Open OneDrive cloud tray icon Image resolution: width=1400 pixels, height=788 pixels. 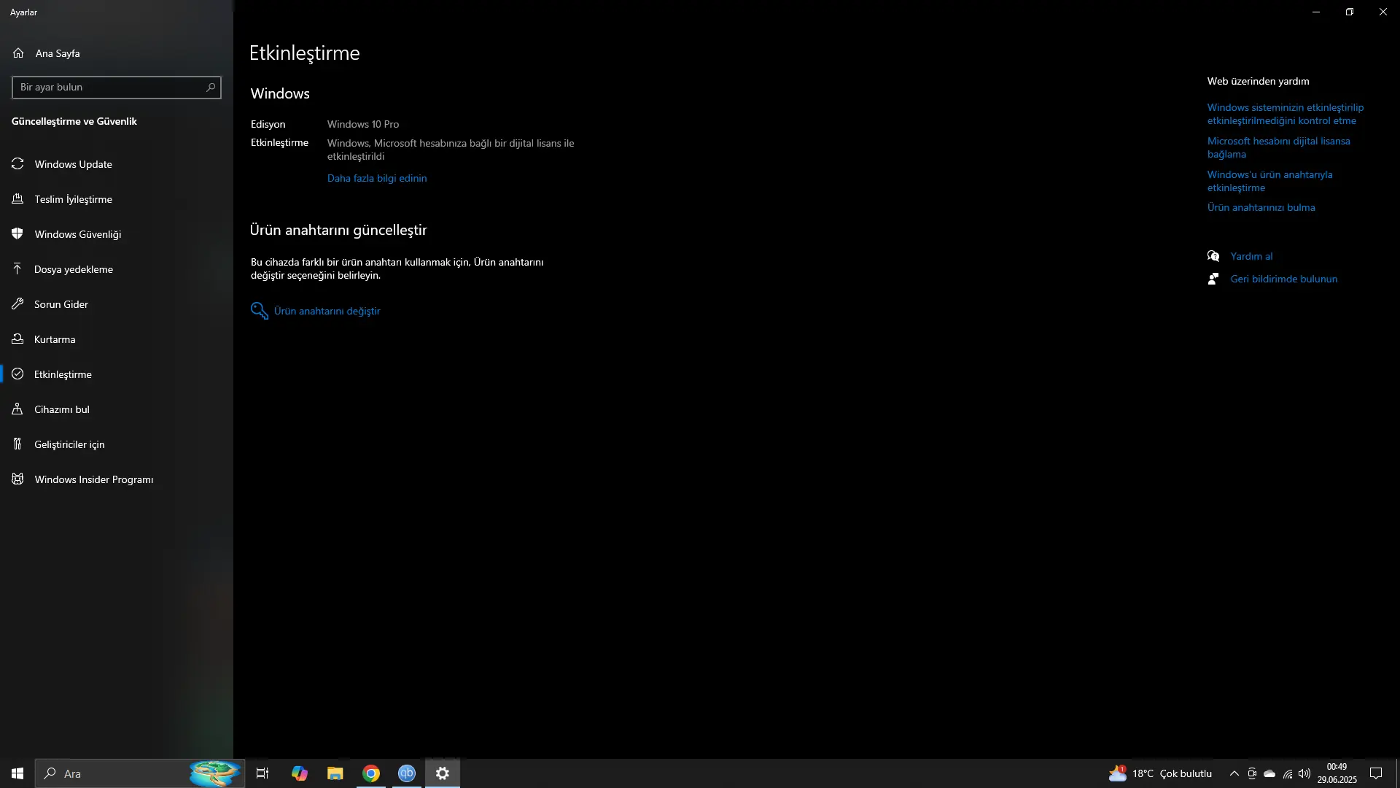pyautogui.click(x=1269, y=773)
